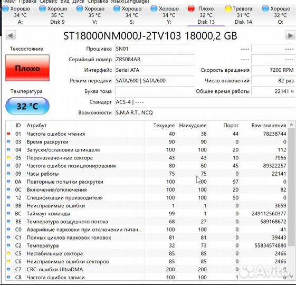Screen dimensions: 296x285
Task: Open the Файл menu
Action: (9, 2)
